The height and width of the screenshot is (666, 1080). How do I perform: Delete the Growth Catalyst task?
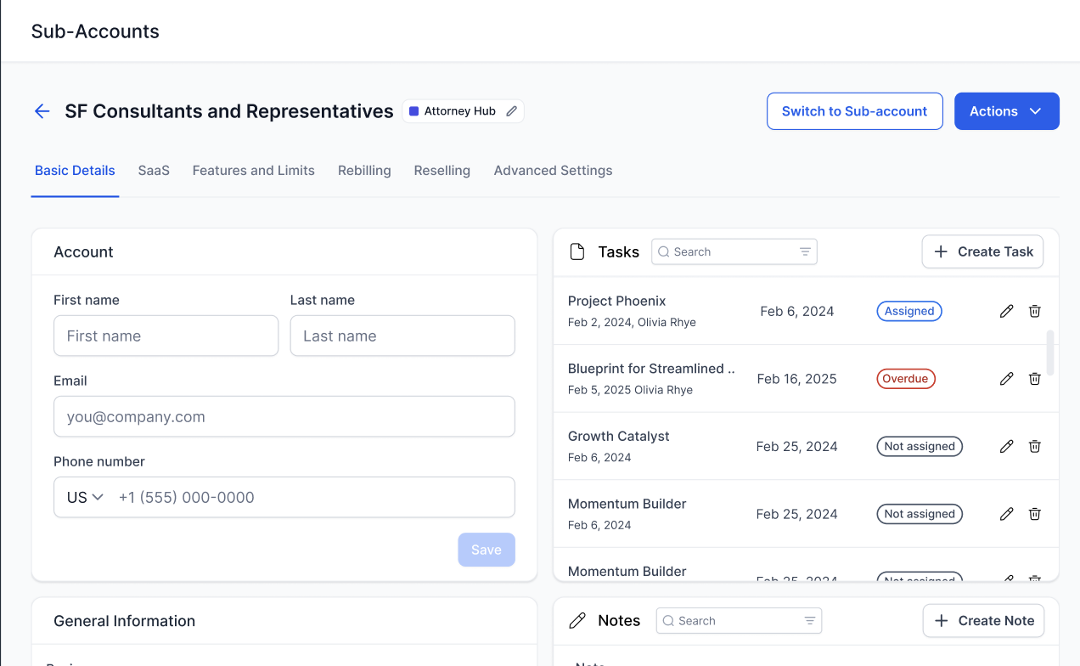[x=1034, y=446]
